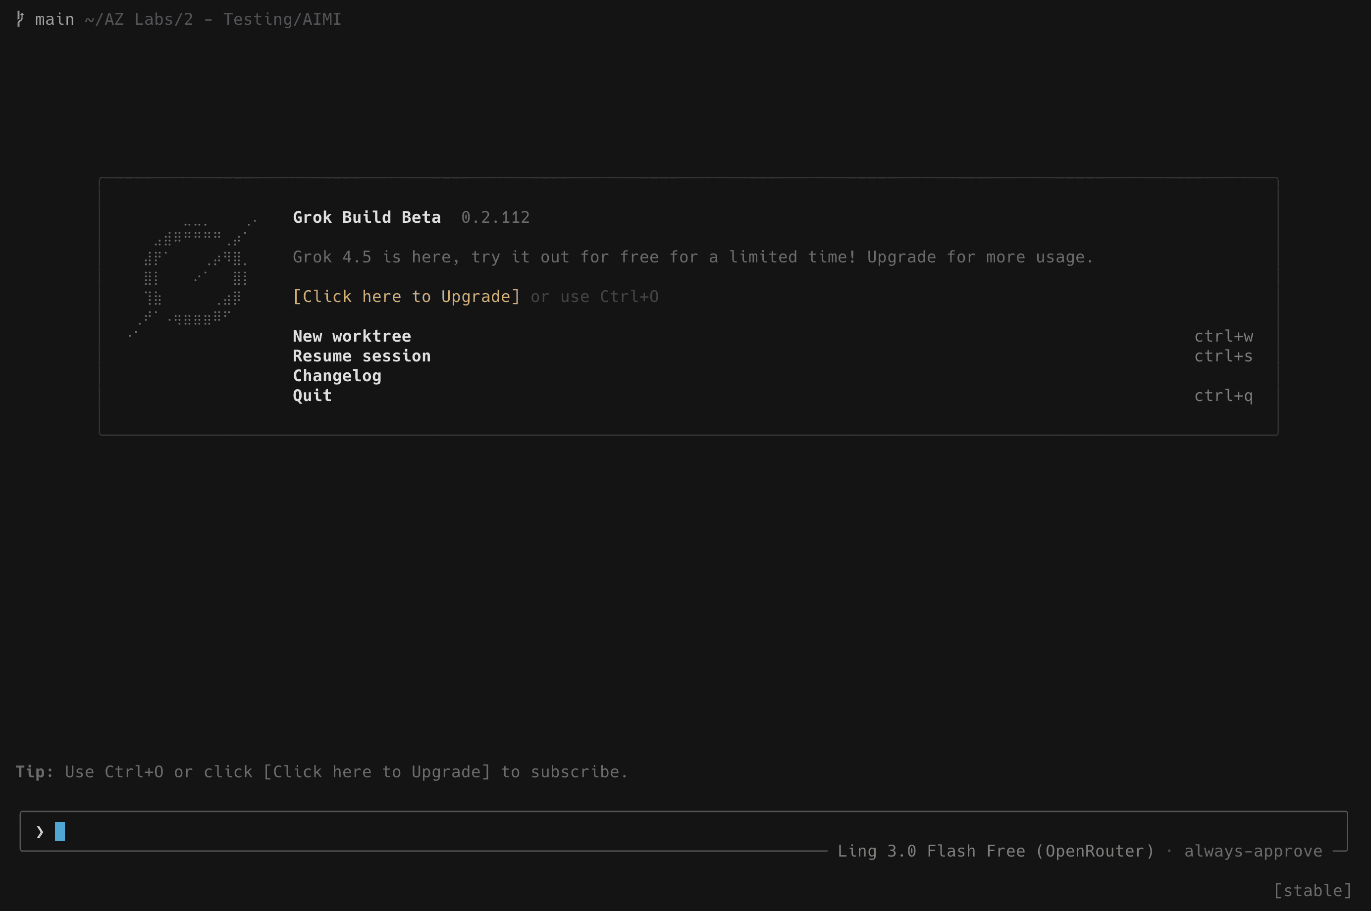Screen dimensions: 1371x911
Task: Click the ~/AZ Labs/2 - Testing/AIMI path
Action: 212,20
